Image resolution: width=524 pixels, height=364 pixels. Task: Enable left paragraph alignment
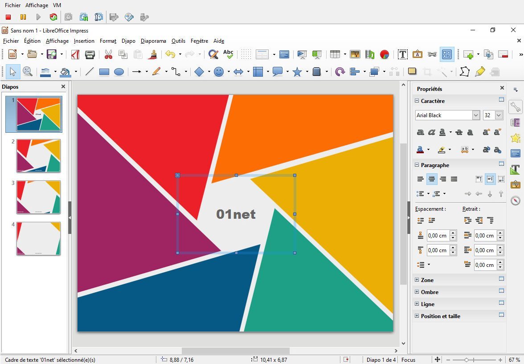(420, 179)
